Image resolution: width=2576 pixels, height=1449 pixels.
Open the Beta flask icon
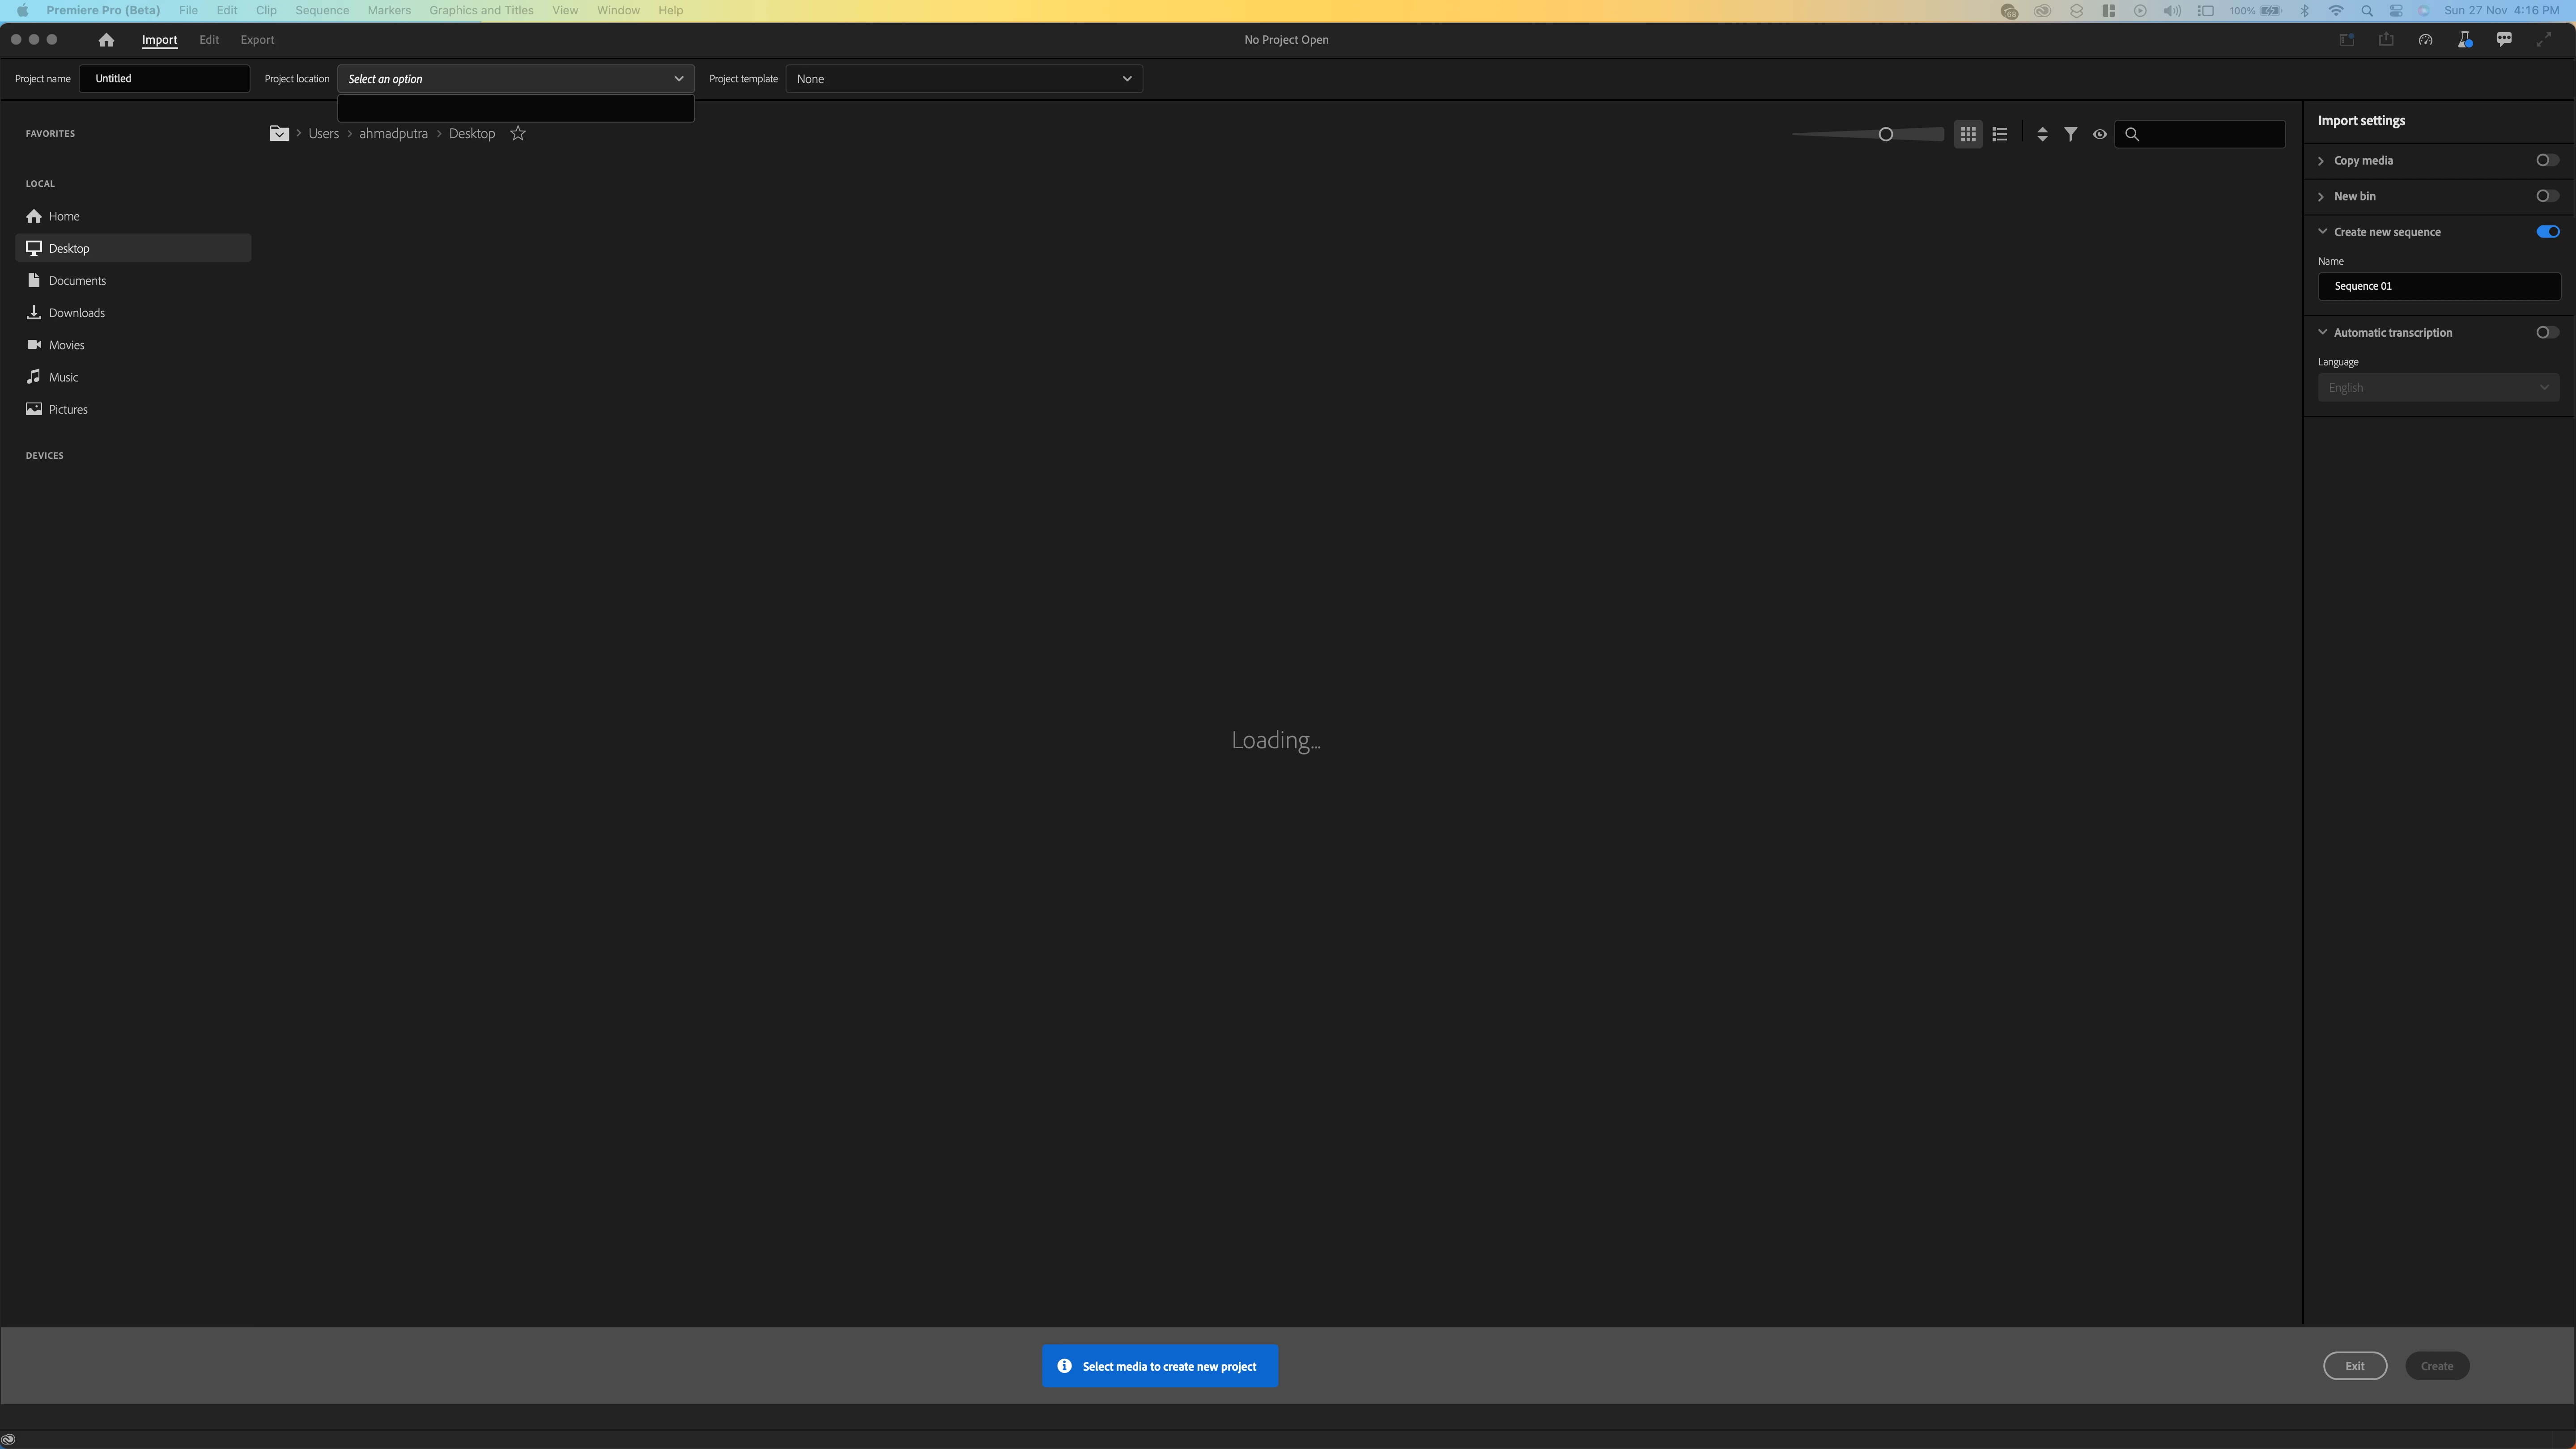[2464, 40]
